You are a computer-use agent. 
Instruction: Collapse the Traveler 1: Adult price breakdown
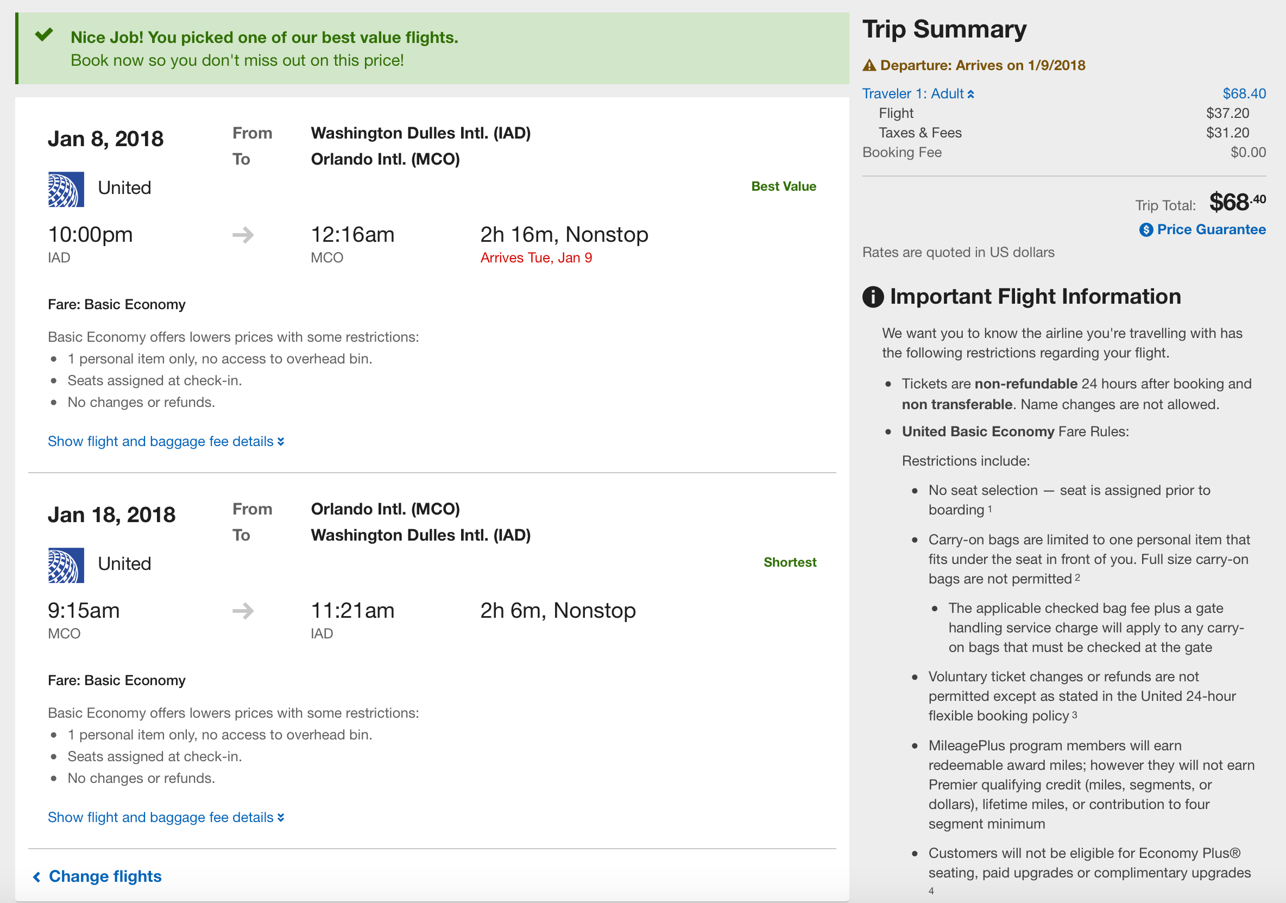918,93
